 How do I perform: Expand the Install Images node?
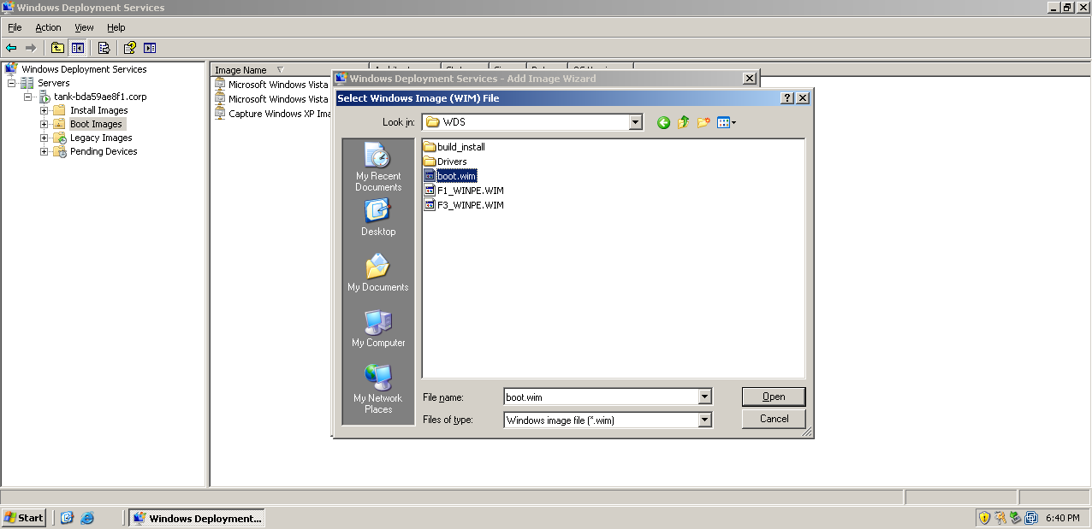[x=45, y=110]
